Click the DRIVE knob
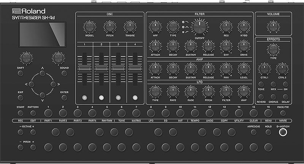 (x=244, y=46)
